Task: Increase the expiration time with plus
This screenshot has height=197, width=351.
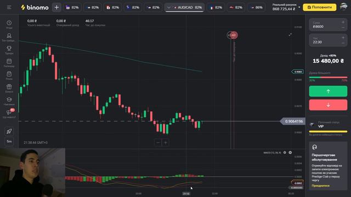Action: (x=343, y=38)
